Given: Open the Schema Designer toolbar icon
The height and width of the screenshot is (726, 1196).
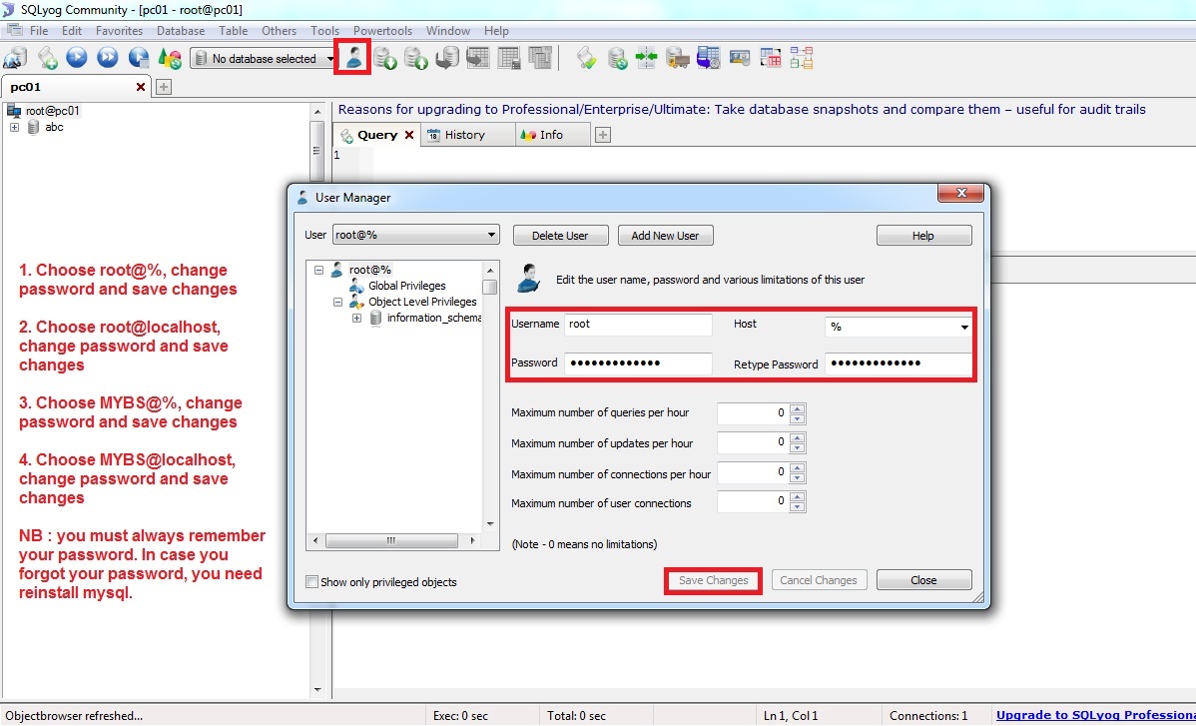Looking at the screenshot, I should click(801, 58).
